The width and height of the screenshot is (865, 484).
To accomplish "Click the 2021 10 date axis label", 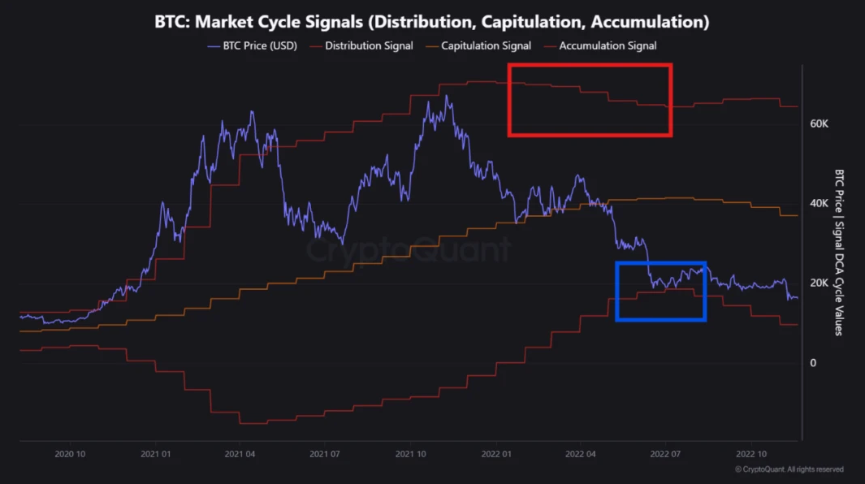I will [x=410, y=454].
